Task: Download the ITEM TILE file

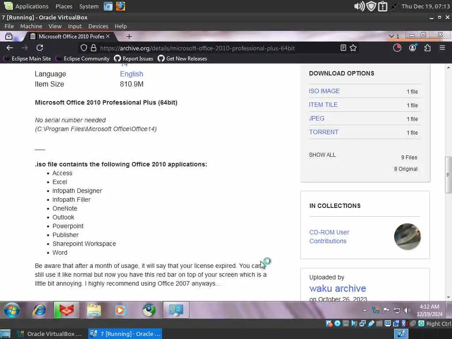Action: [x=323, y=105]
